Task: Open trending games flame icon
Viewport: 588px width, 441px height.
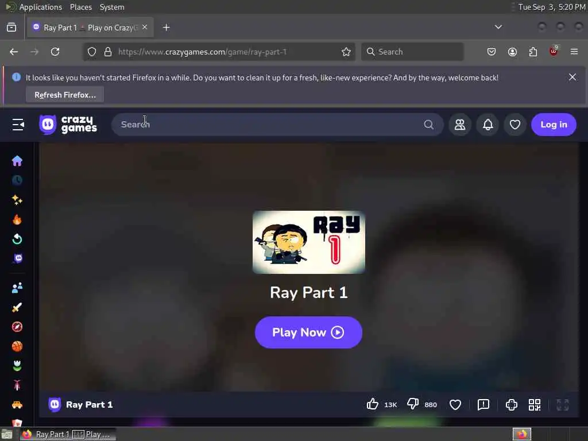Action: point(17,219)
